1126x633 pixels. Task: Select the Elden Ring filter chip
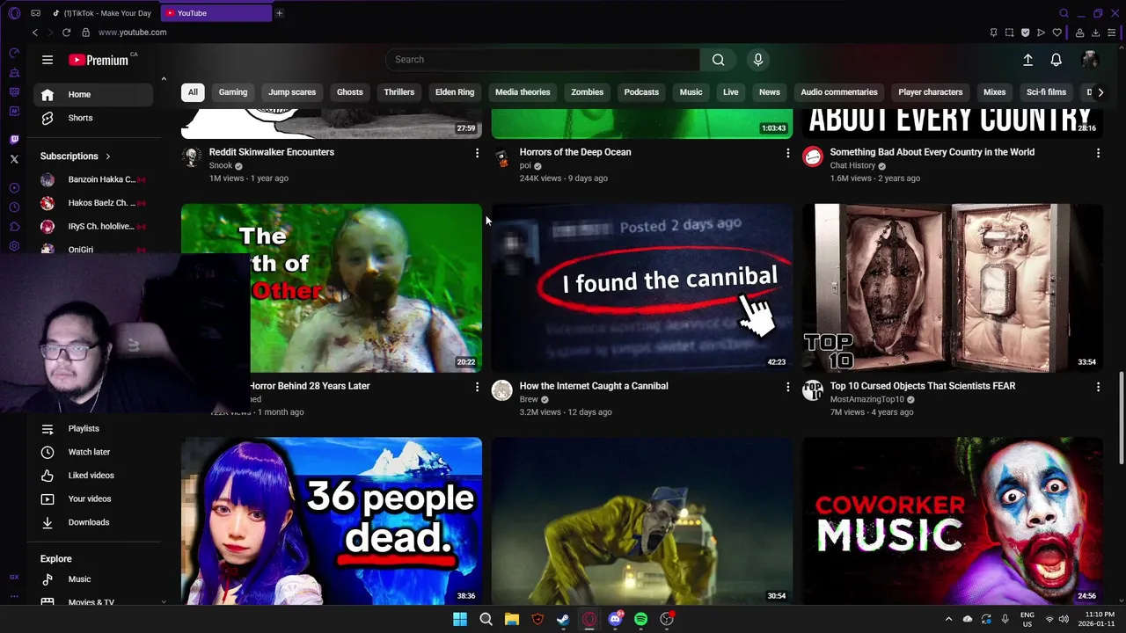[455, 92]
